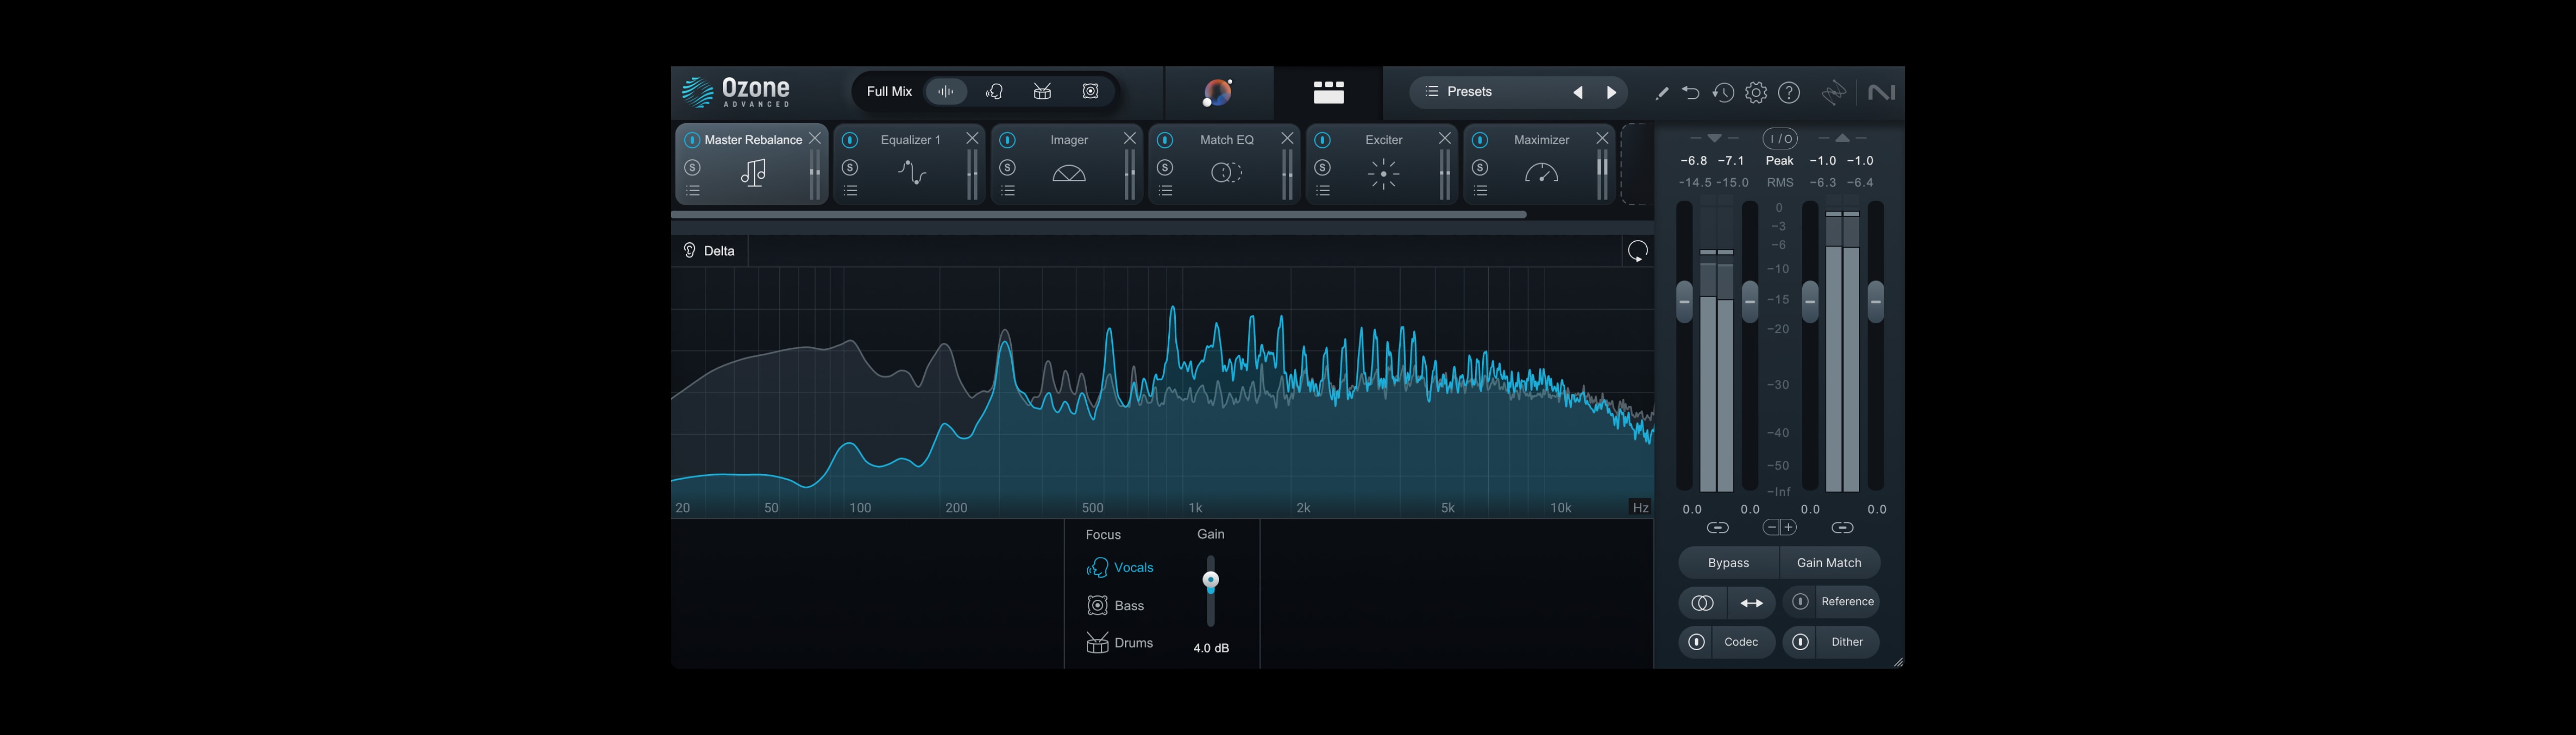2576x735 pixels.
Task: Select the bass speaker stem focus icon
Action: [x=1090, y=92]
